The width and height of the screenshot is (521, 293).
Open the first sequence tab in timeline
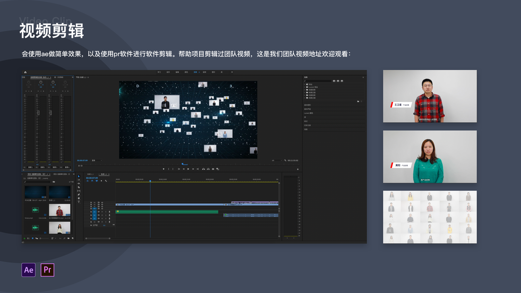[90, 174]
